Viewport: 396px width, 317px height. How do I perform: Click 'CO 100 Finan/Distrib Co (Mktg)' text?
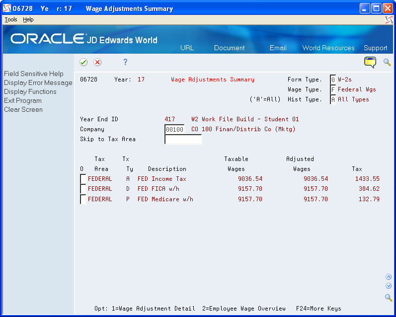[x=243, y=129]
